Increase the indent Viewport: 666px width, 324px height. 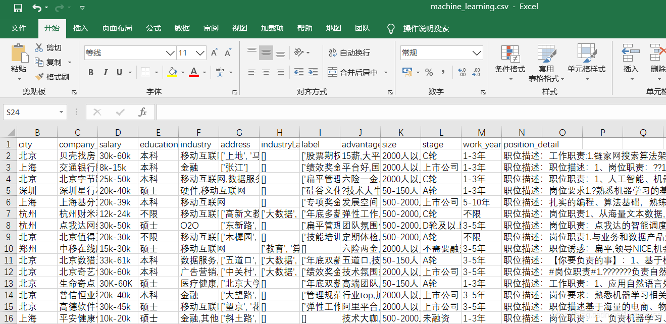click(313, 72)
